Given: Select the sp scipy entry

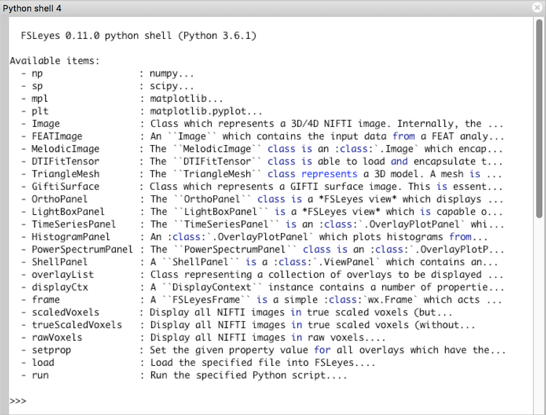Looking at the screenshot, I should (37, 86).
